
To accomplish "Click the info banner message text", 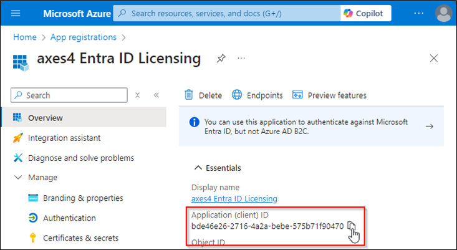I will point(306,127).
